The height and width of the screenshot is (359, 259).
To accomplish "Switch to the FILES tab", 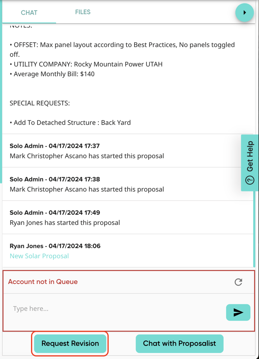I will click(83, 12).
